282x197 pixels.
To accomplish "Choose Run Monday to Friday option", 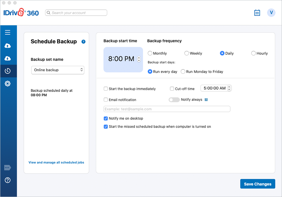I will (183, 72).
